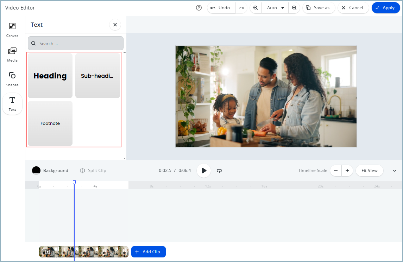Increase the timeline scale with plus
The height and width of the screenshot is (262, 403).
(347, 171)
